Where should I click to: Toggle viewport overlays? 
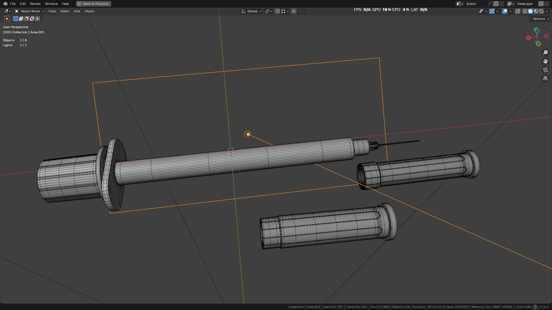[x=505, y=11]
